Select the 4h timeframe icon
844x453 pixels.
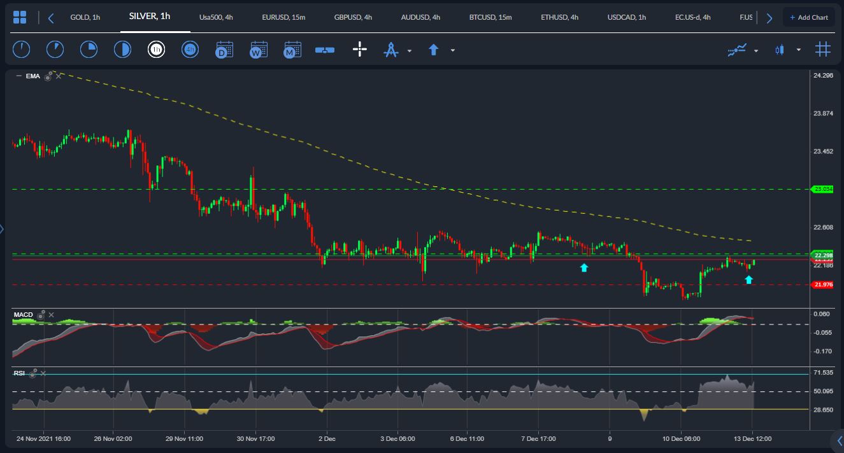coord(190,50)
